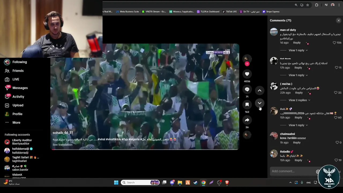Screen dimensions: 343x193
Task: Open Brave browser from taskbar
Action: 227,183
